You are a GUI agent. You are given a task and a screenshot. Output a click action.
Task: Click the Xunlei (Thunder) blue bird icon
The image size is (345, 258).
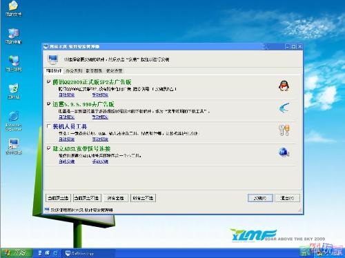click(284, 108)
